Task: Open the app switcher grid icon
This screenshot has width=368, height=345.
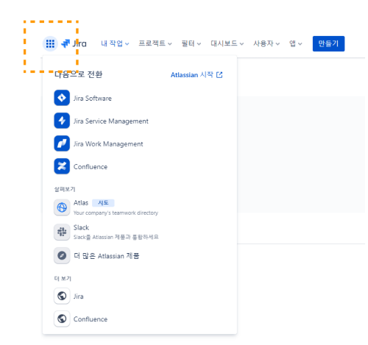Action: coord(50,43)
